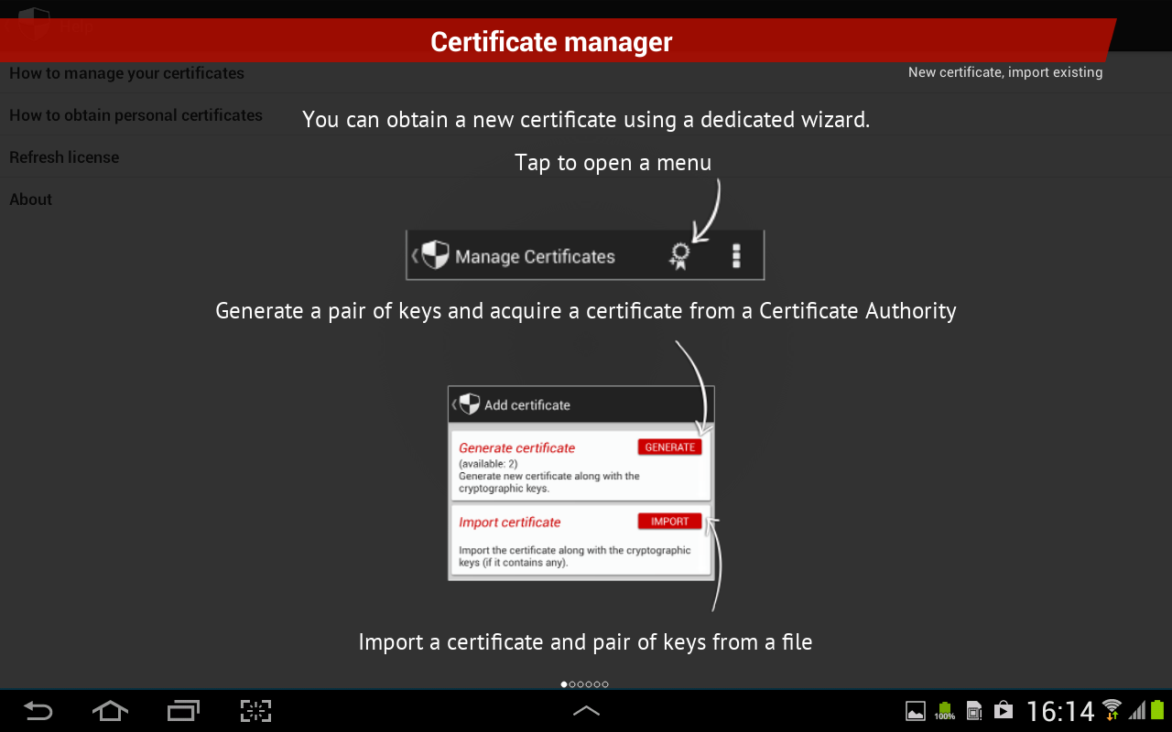1172x732 pixels.
Task: Tap the Certificate manager title banner
Action: tap(551, 42)
